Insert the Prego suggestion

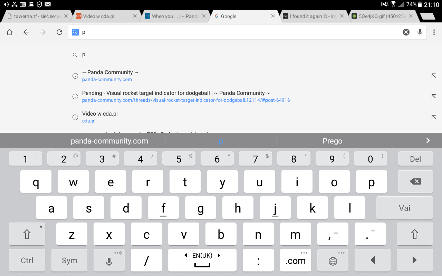pyautogui.click(x=333, y=141)
